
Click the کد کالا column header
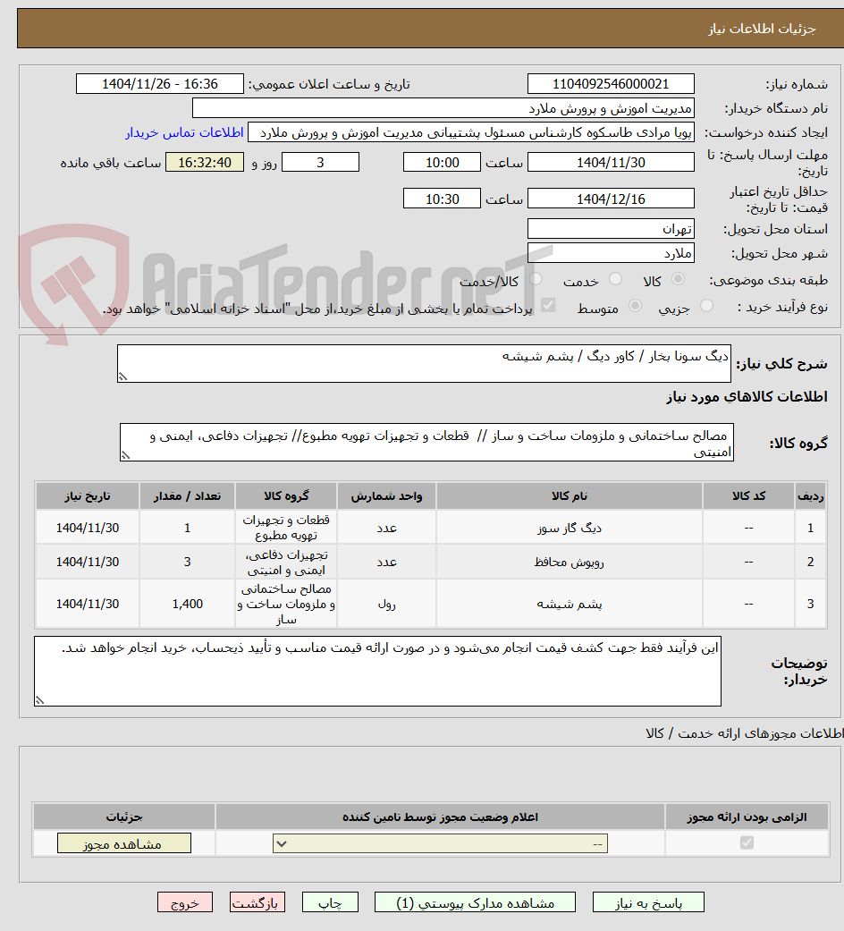(x=749, y=495)
